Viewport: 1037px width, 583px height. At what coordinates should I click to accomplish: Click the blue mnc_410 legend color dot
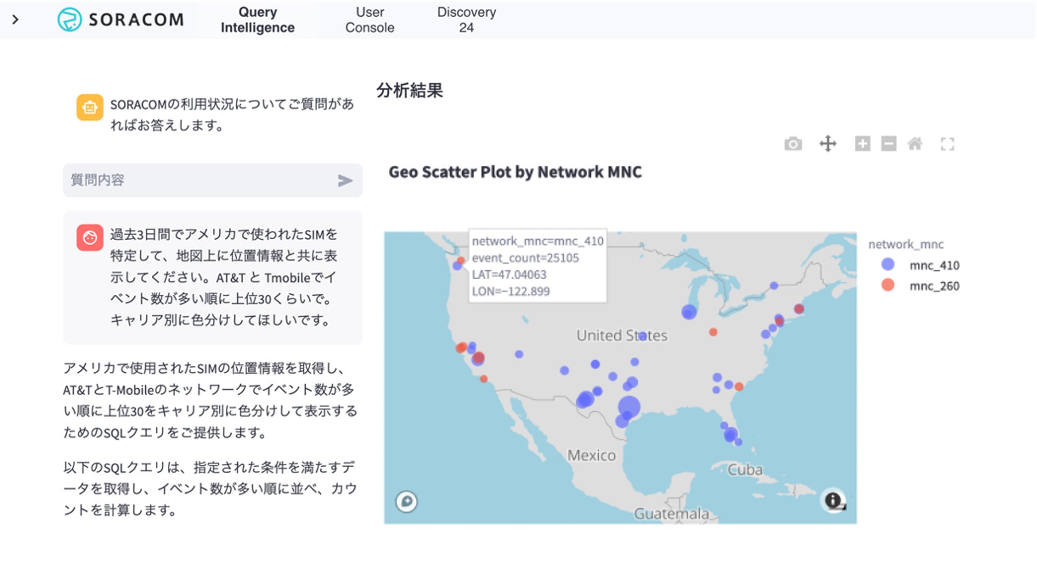888,265
